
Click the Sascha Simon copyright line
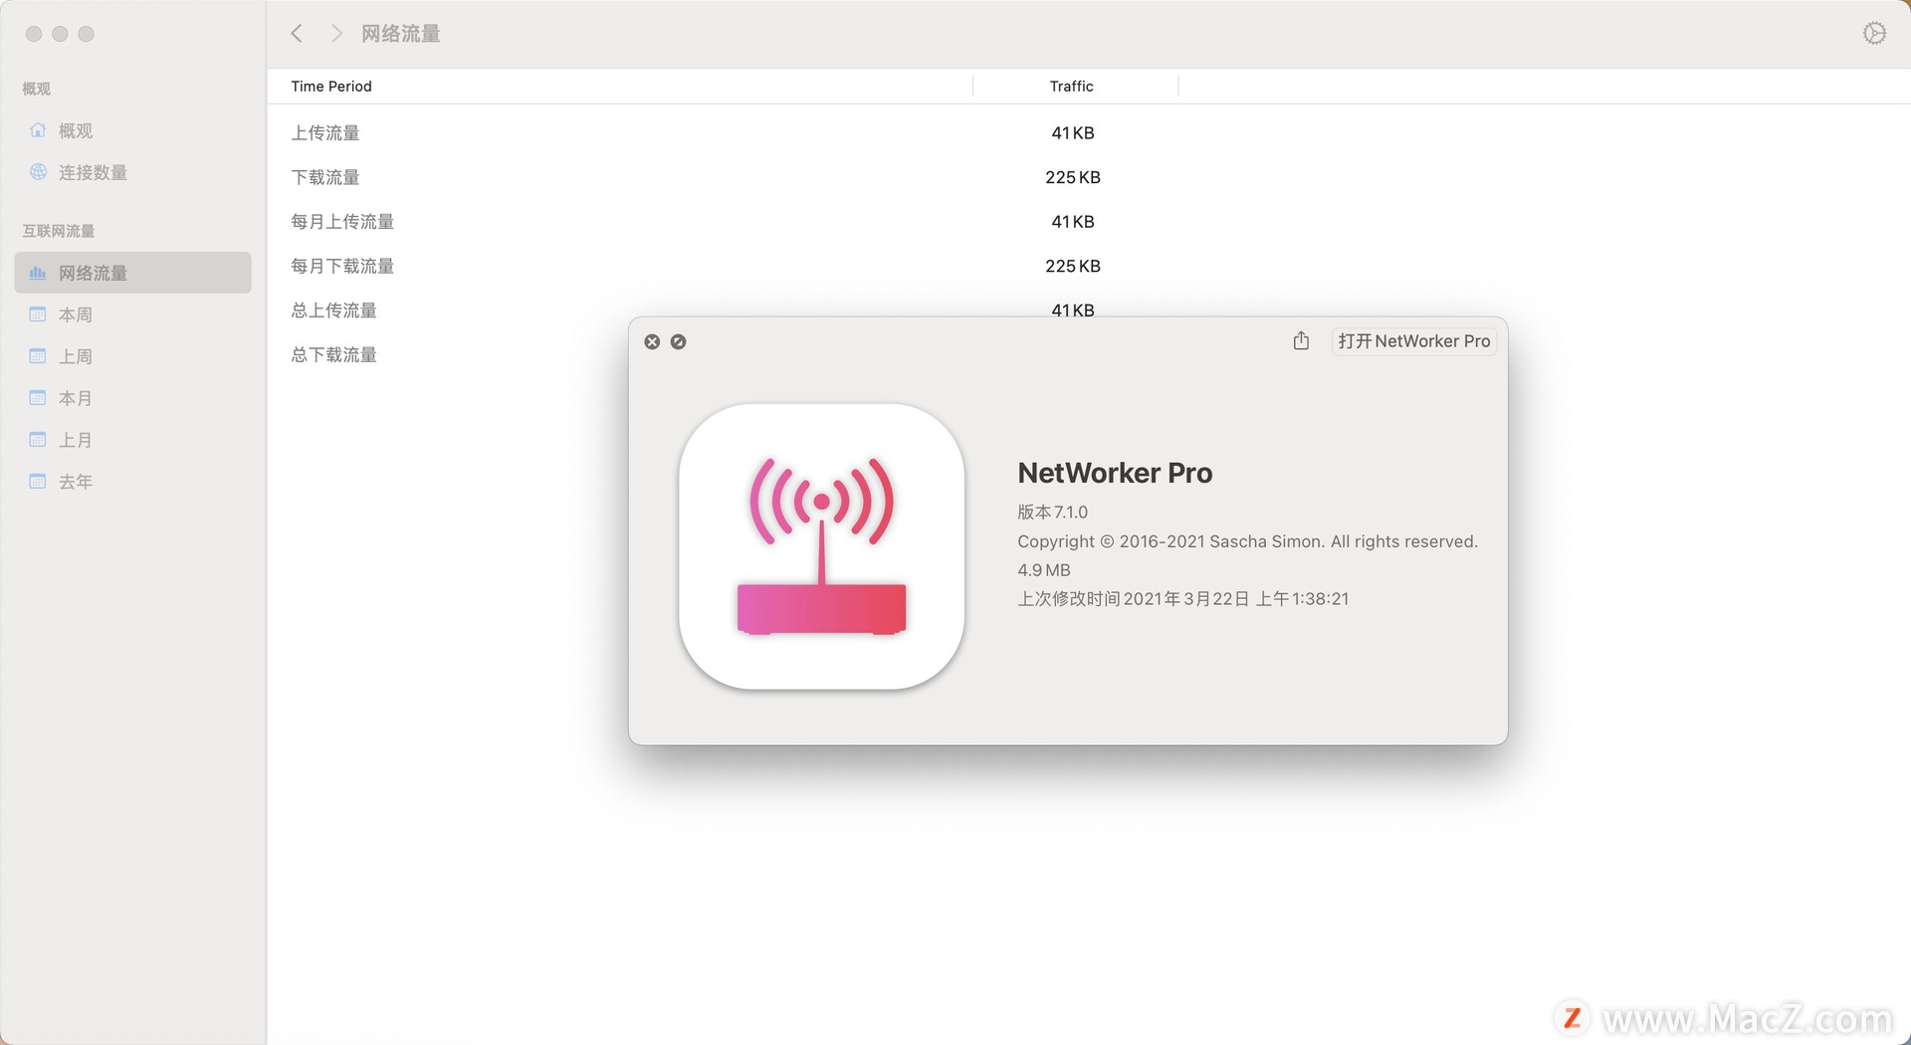(1247, 541)
